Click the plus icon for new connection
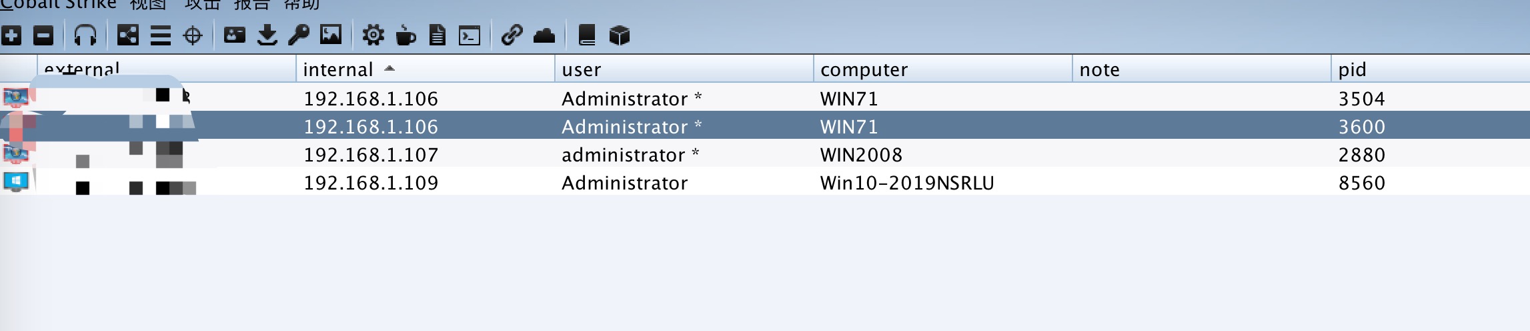This screenshot has height=331, width=1530. point(11,35)
